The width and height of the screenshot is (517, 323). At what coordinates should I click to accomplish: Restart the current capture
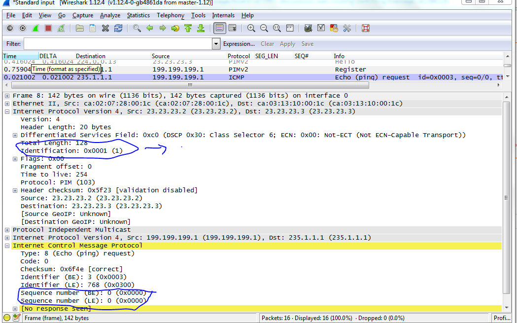[60, 28]
